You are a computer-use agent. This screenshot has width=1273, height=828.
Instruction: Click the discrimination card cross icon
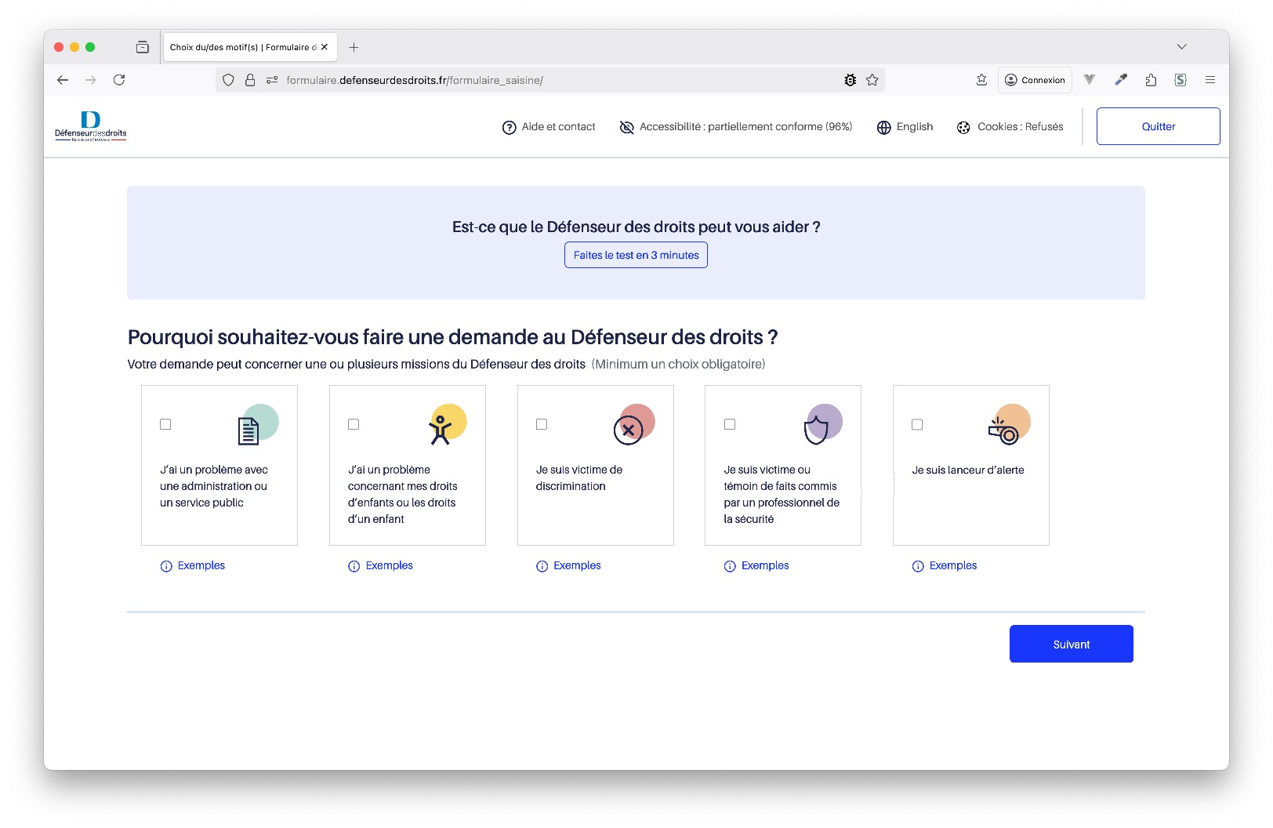(628, 430)
